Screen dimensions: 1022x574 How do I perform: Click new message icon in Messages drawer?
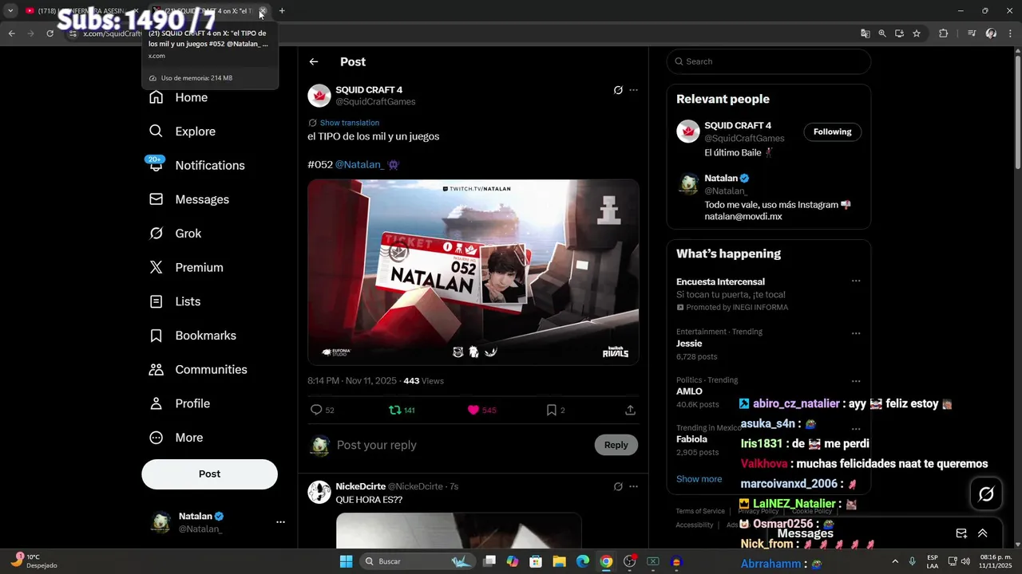[x=961, y=533]
